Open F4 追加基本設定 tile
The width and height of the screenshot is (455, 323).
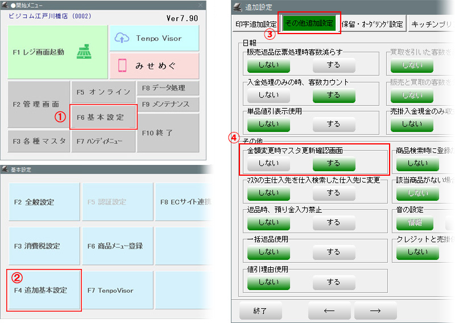(x=44, y=290)
